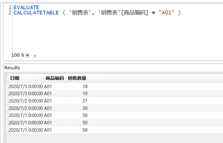The image size is (223, 143).
Task: Select date cell in row with quantity 27
Action: [26, 101]
